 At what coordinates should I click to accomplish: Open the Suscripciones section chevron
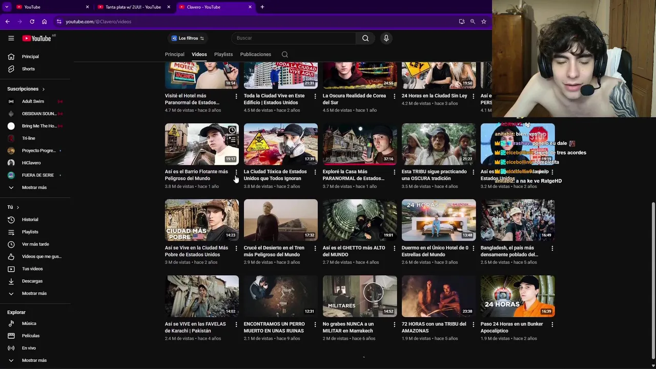pos(43,89)
